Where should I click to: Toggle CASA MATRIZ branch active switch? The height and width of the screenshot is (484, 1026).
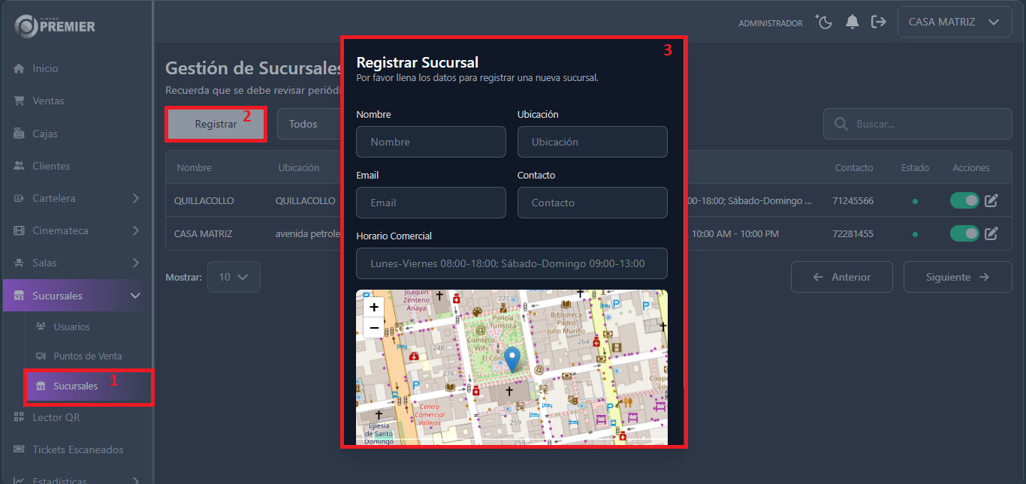click(964, 233)
